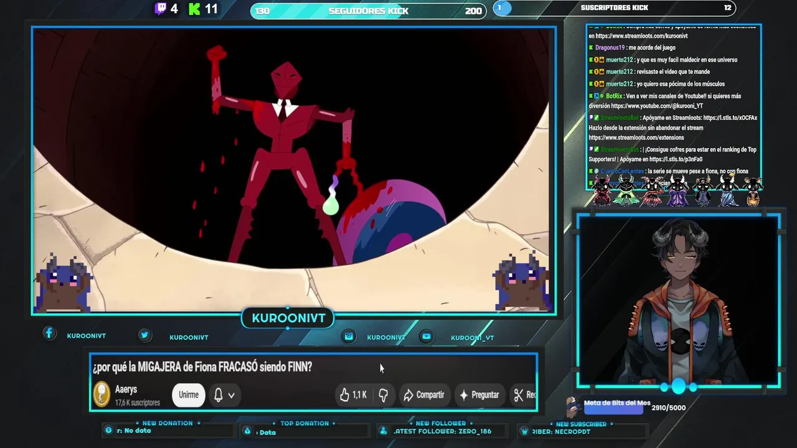
Task: Click the viewer count 4 beside the Twitch logo
Action: (x=174, y=9)
